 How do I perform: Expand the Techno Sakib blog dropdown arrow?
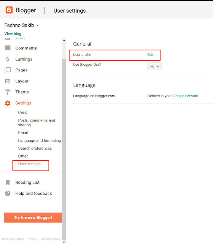click(38, 25)
